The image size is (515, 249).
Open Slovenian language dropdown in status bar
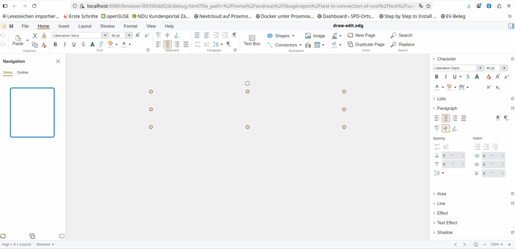45,244
